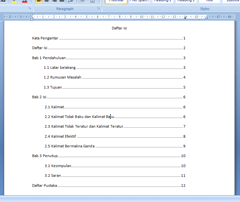The height and width of the screenshot is (202, 240).
Task: Apply the Subtitle style
Action: click(x=231, y=1)
